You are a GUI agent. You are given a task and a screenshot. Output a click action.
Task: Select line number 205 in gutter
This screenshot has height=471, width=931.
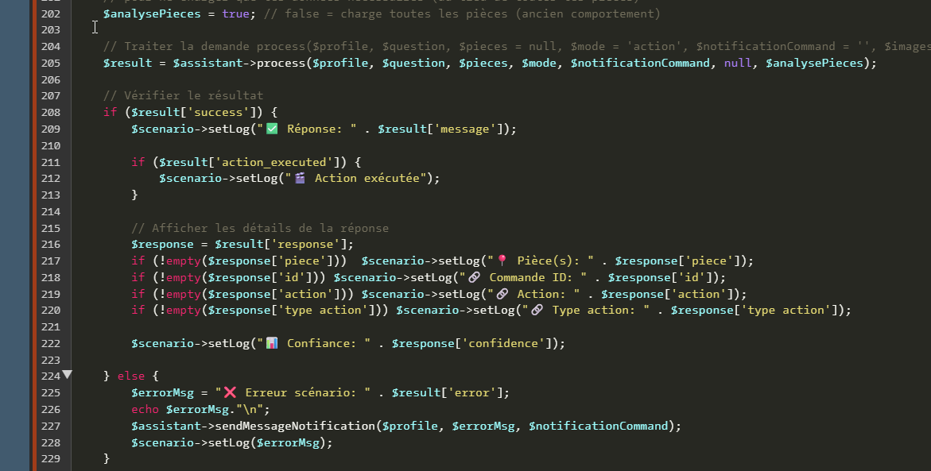pos(51,63)
